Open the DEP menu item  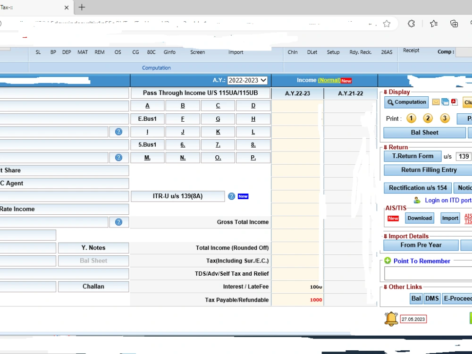coord(67,52)
